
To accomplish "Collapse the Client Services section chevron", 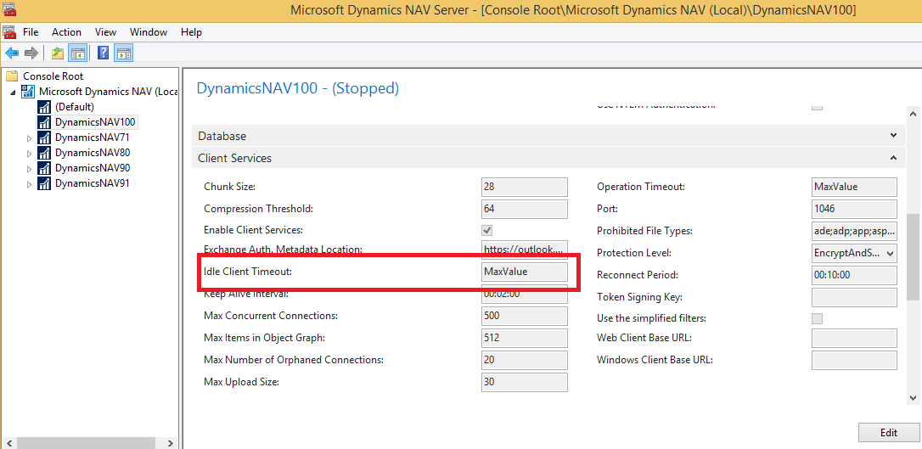I will coord(893,158).
